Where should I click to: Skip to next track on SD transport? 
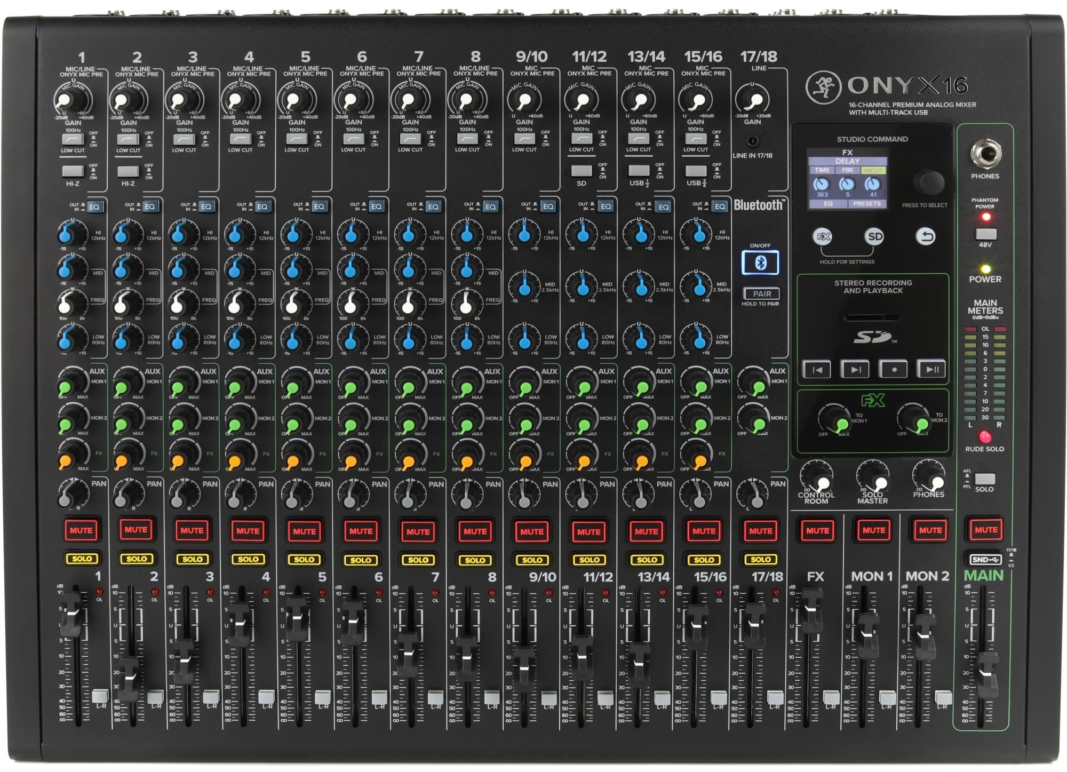pyautogui.click(x=855, y=369)
